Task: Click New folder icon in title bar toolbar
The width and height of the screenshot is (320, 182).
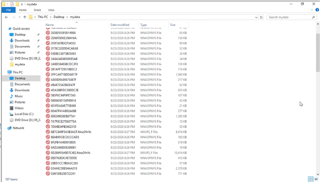Action: pos(17,4)
